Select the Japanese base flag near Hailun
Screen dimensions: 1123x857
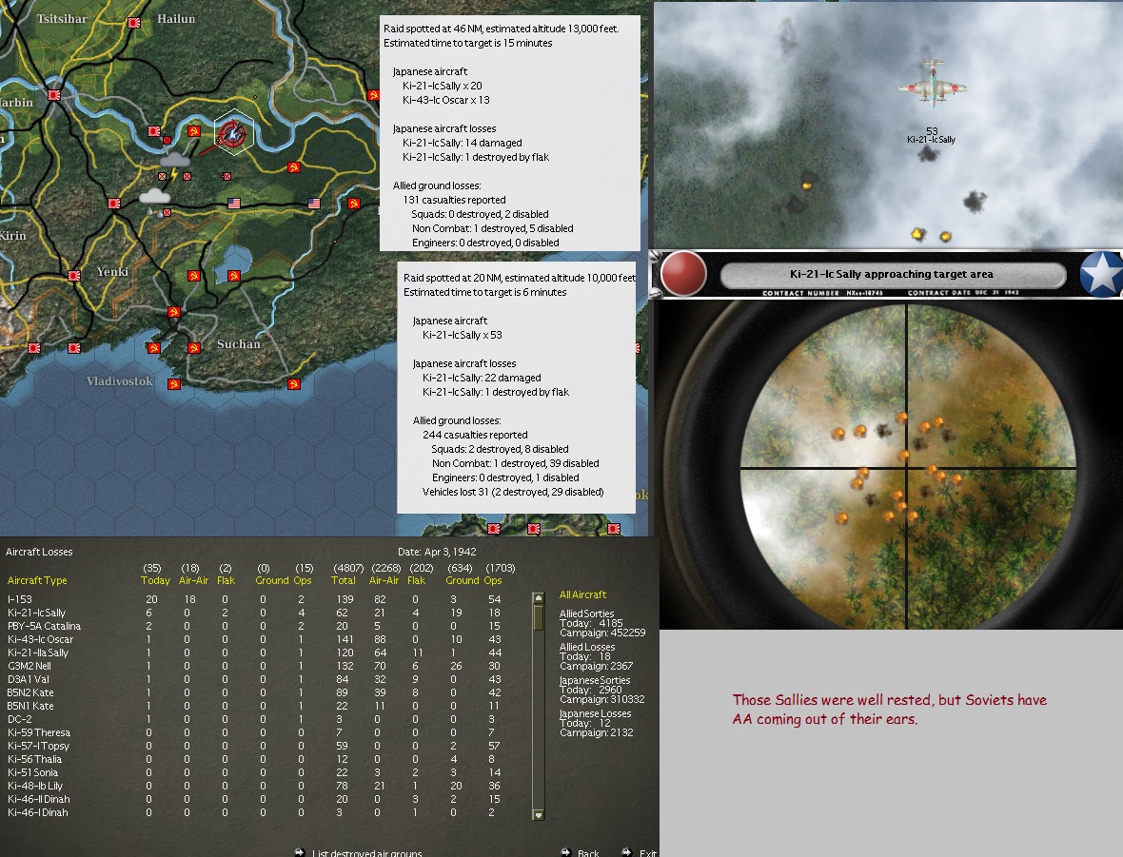[133, 23]
